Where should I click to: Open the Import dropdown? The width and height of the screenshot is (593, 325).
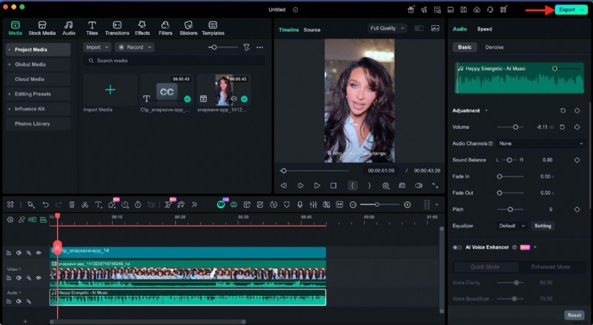pos(97,47)
